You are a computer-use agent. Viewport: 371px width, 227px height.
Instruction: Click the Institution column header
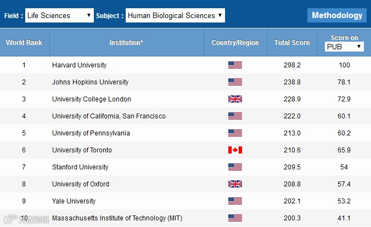(126, 42)
